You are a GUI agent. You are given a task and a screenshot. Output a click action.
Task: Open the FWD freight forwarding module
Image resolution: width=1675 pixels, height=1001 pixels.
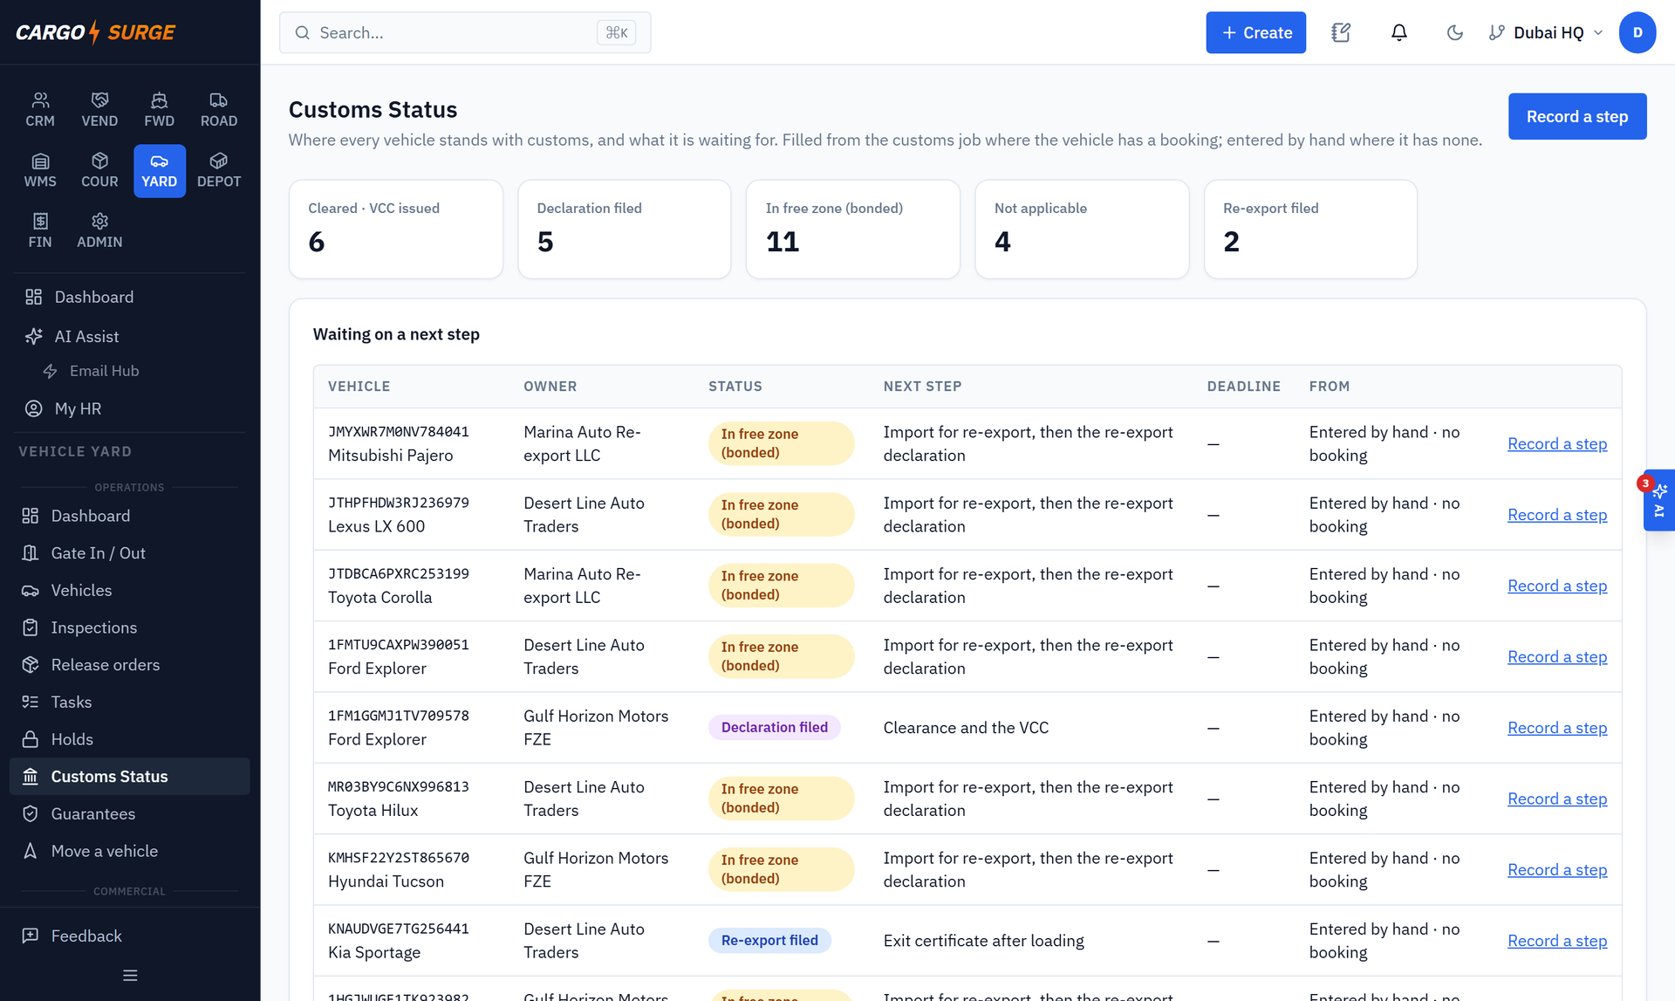point(159,110)
